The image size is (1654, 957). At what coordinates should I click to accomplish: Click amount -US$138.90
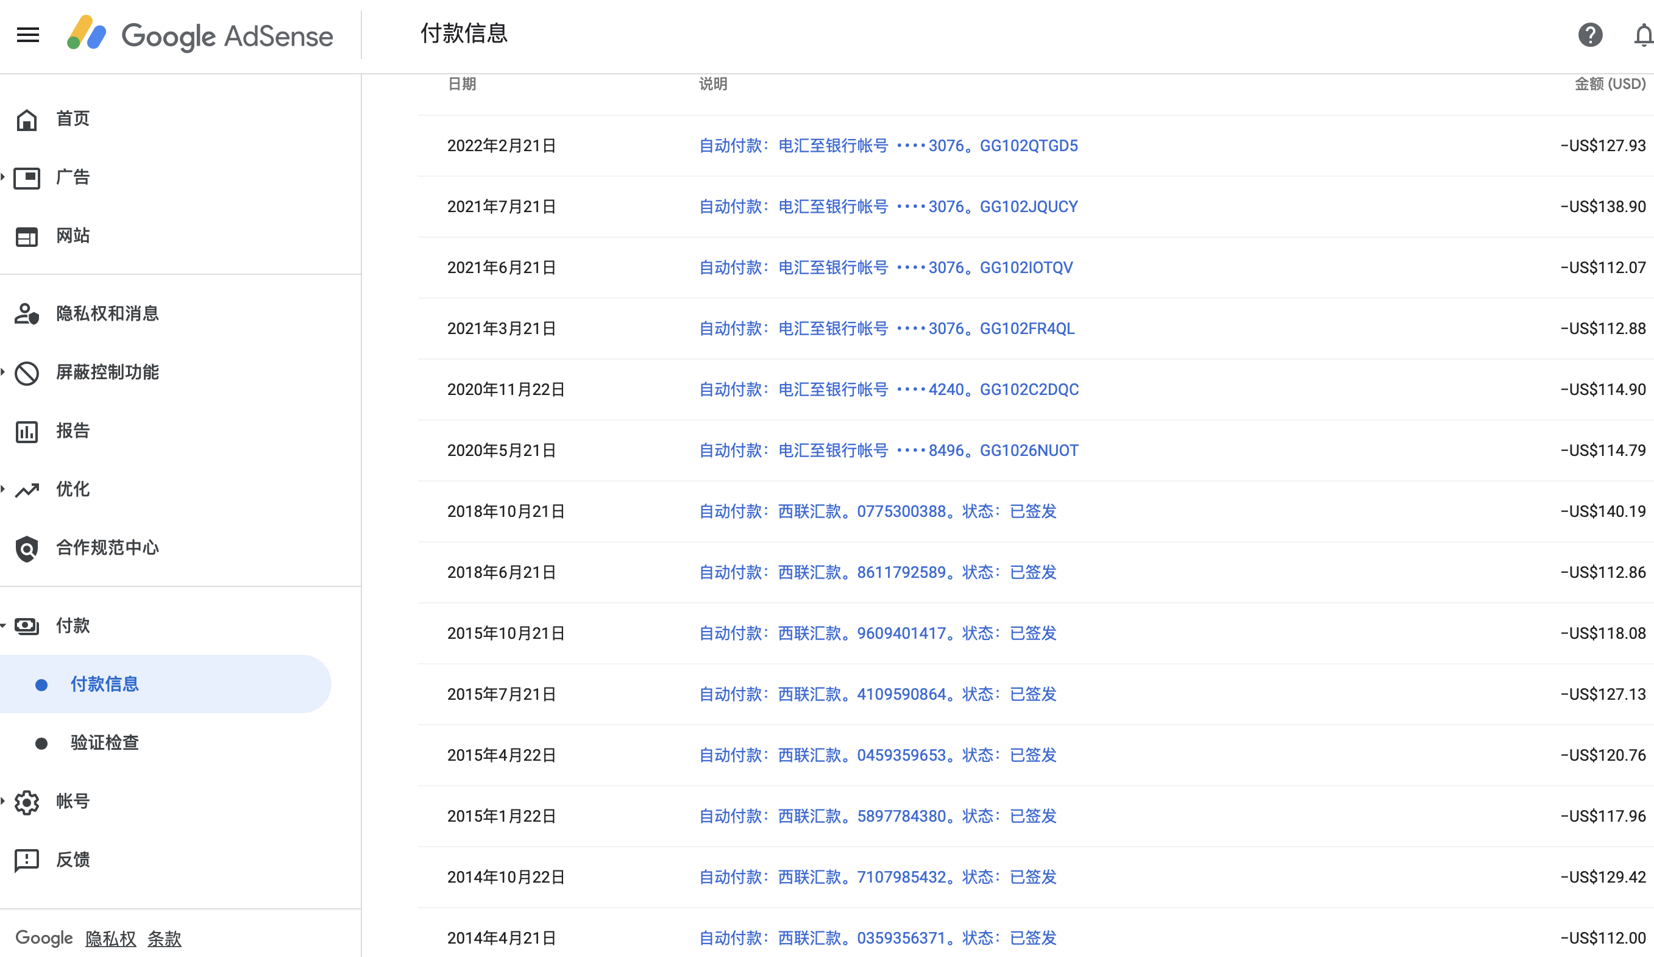pos(1603,207)
